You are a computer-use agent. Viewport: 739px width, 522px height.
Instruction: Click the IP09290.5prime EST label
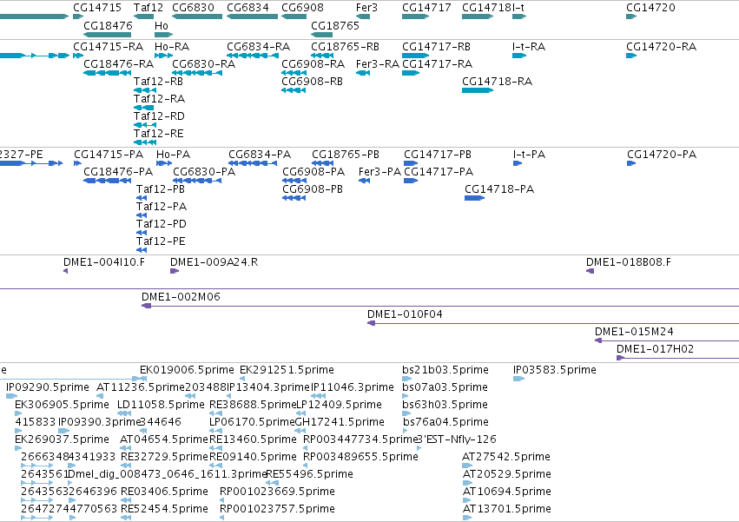48,387
